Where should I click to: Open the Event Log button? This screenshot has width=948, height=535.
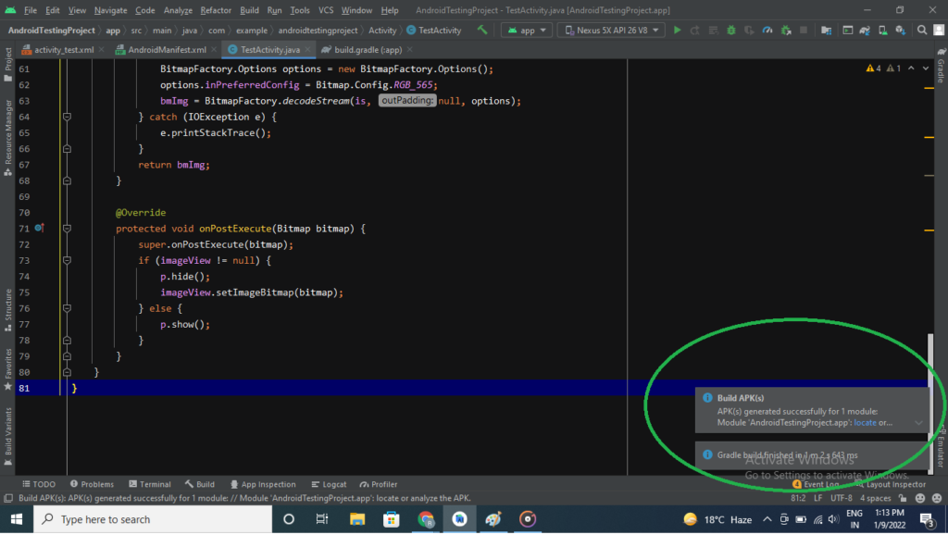(816, 484)
